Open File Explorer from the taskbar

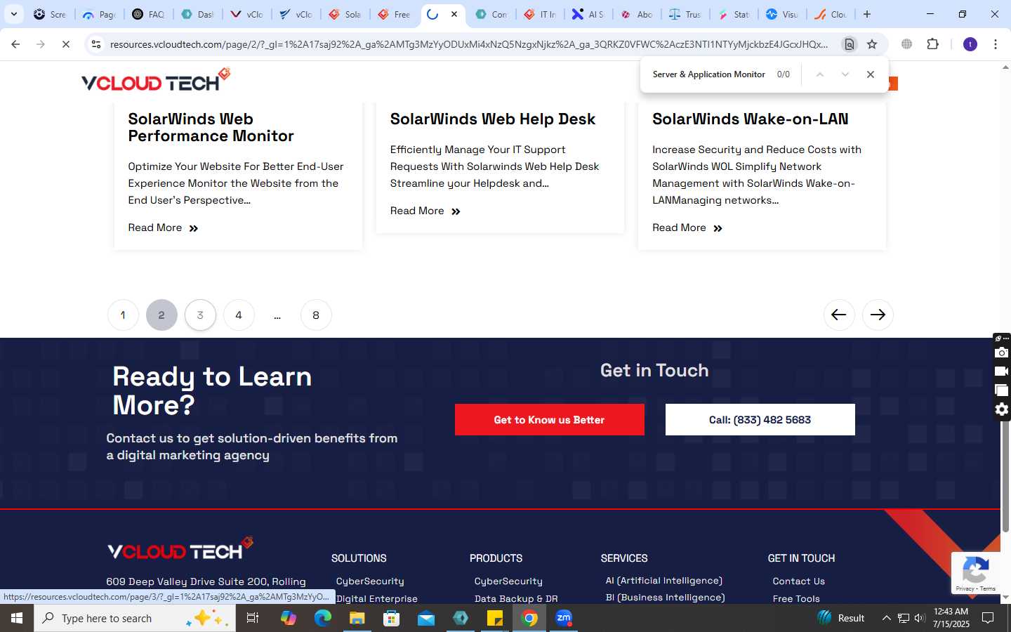point(357,618)
